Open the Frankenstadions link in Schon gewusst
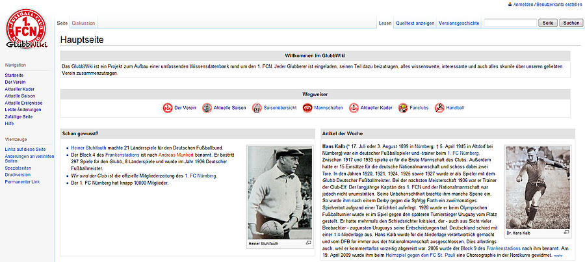Image resolution: width=585 pixels, height=262 pixels. pyautogui.click(x=123, y=155)
